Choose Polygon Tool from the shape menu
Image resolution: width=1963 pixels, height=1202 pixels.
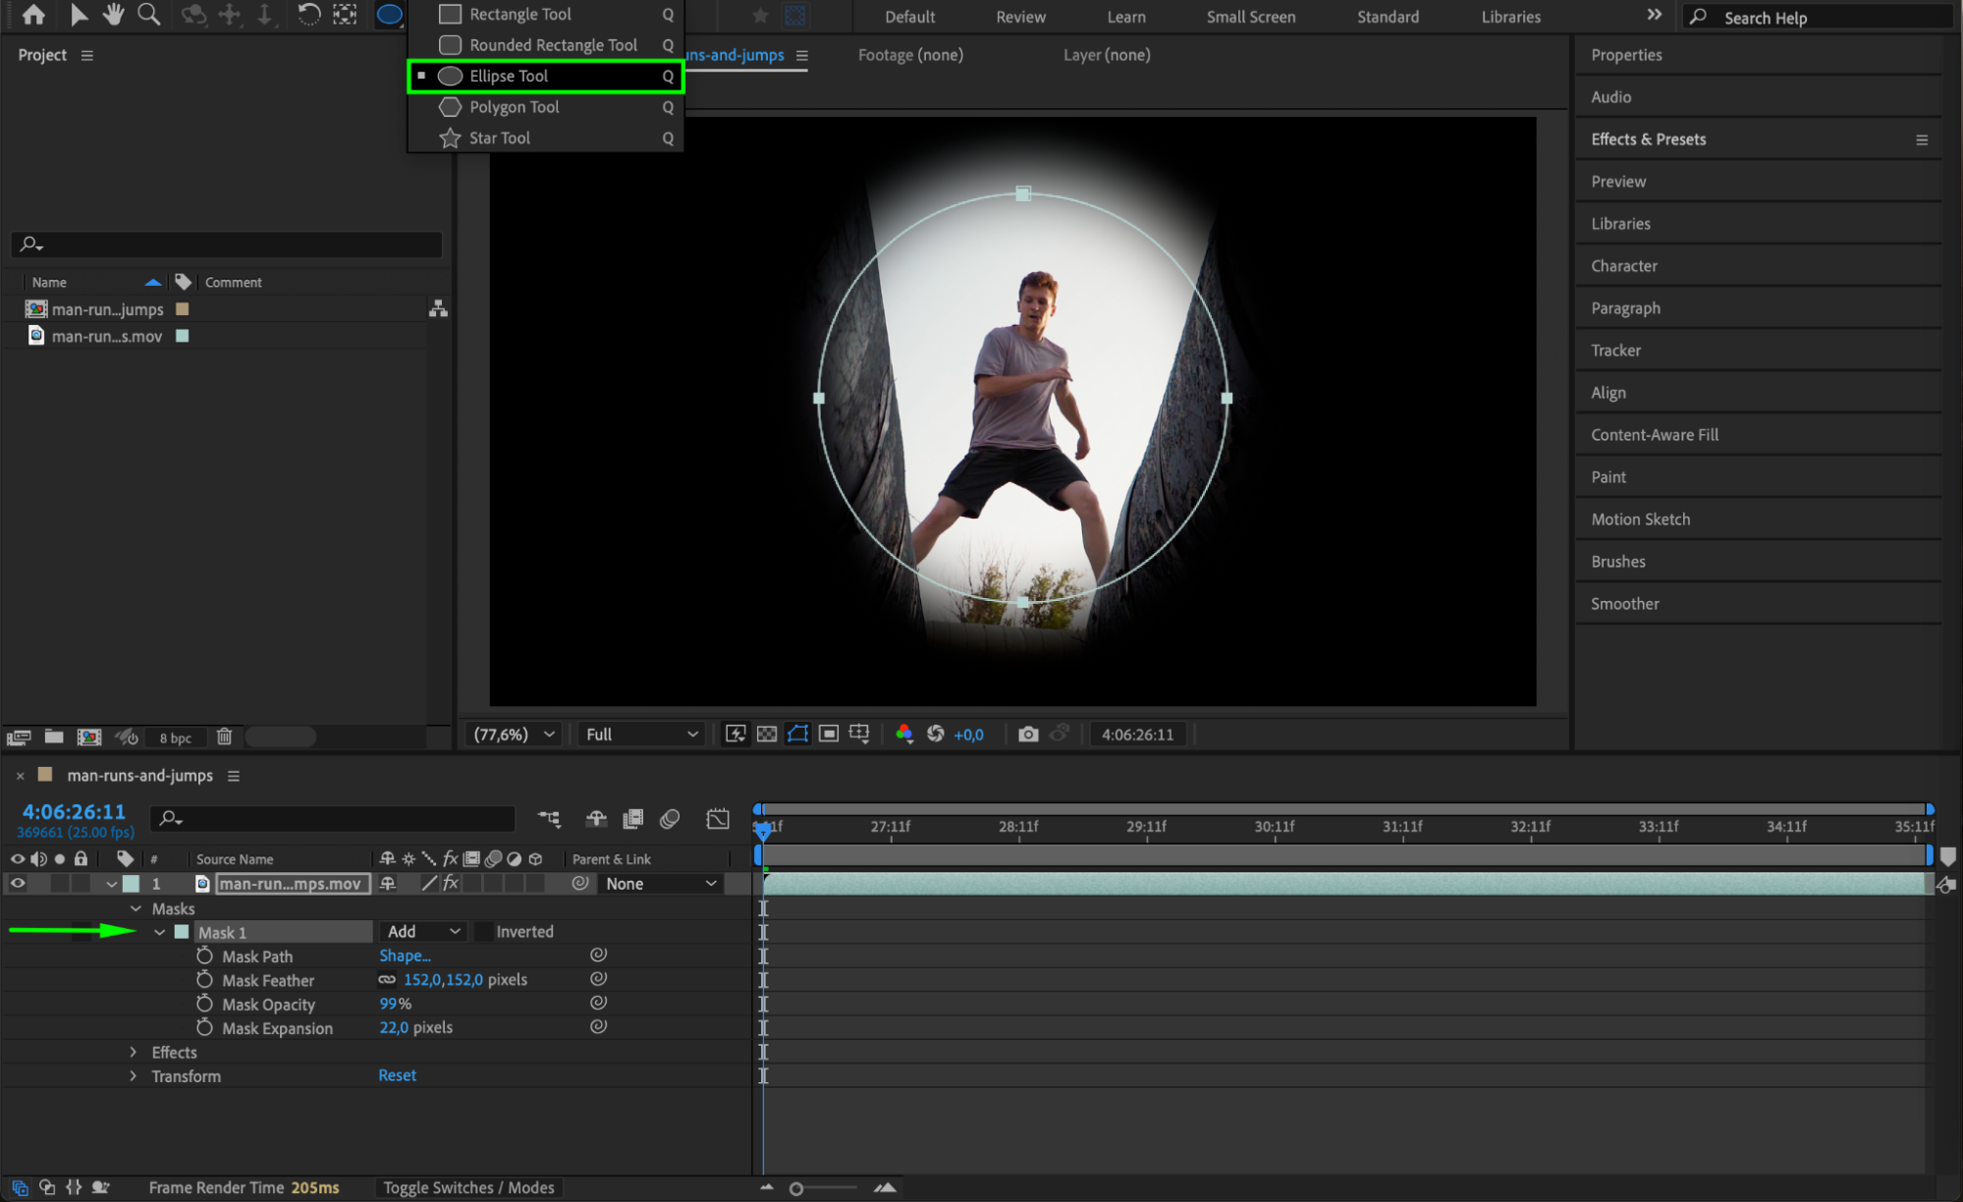pyautogui.click(x=514, y=107)
